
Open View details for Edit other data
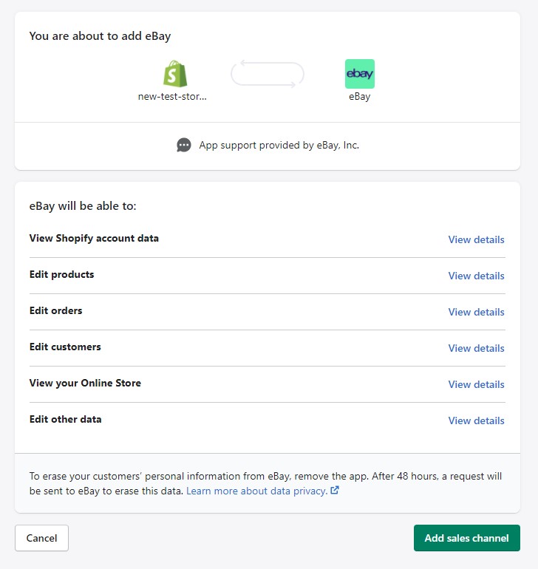476,420
